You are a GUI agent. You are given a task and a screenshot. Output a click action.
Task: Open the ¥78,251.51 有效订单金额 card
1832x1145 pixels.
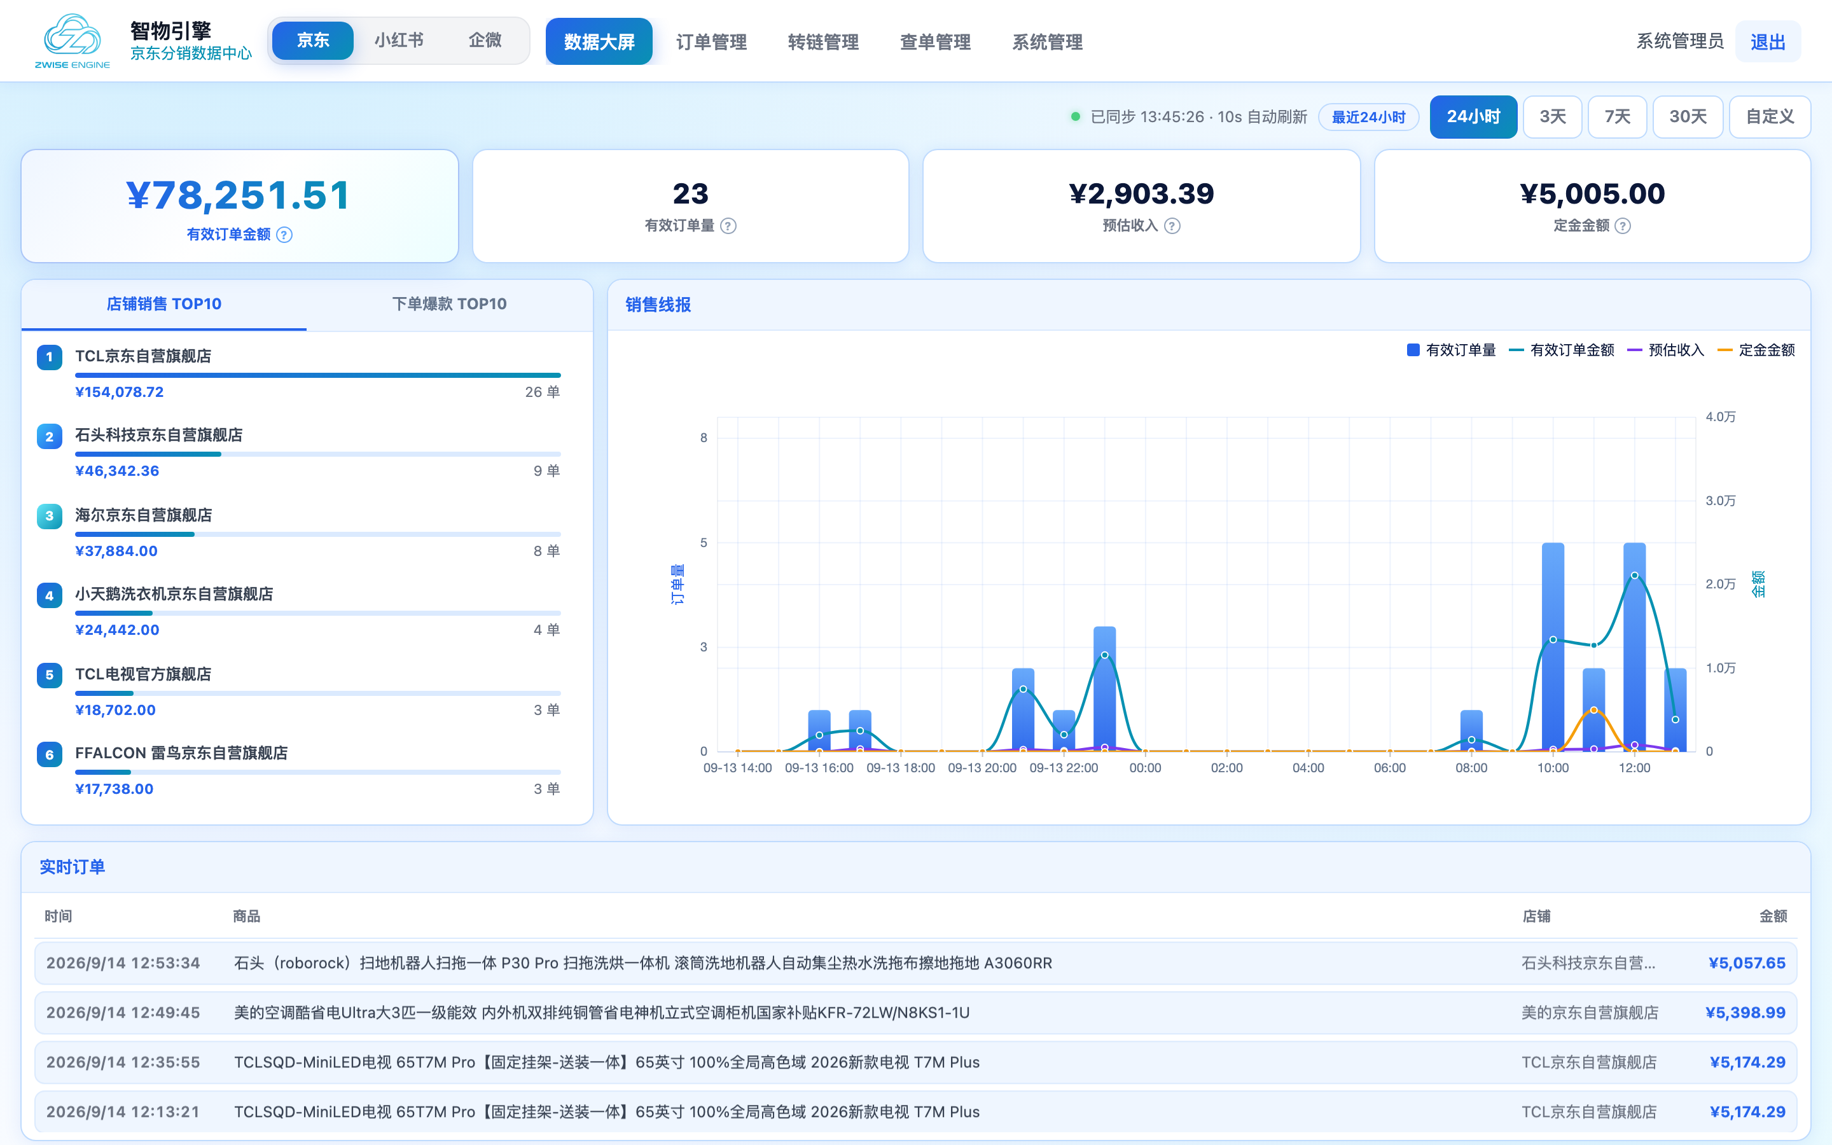pyautogui.click(x=239, y=206)
